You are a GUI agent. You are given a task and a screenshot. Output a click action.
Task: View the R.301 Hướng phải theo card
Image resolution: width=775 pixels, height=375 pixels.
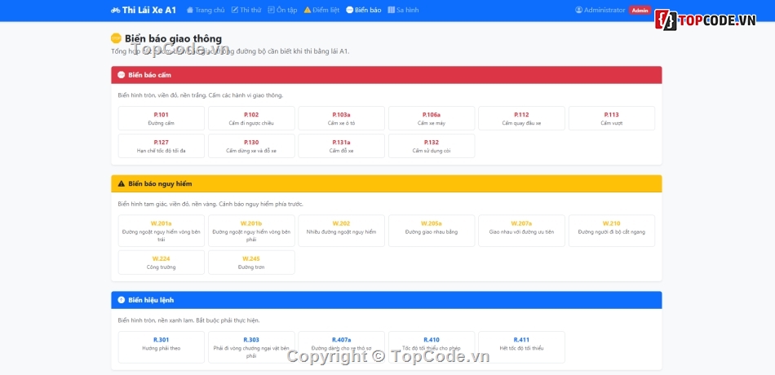(x=162, y=347)
